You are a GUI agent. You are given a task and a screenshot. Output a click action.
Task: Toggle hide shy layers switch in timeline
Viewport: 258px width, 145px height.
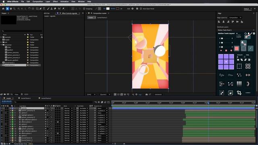point(99,102)
